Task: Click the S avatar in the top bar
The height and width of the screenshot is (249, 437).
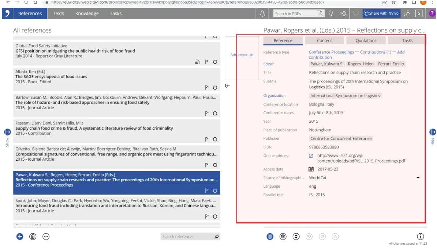Action: click(x=419, y=13)
